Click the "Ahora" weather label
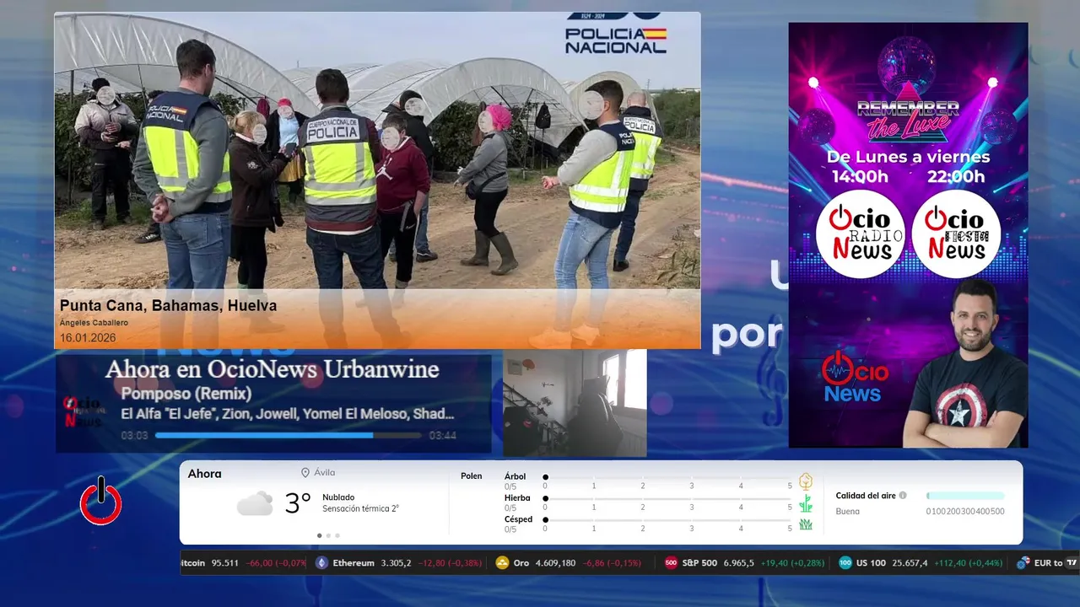This screenshot has width=1080, height=607. coord(205,474)
